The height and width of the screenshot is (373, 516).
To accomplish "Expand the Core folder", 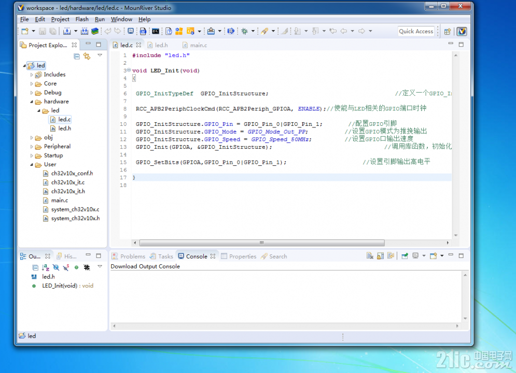I will [x=32, y=84].
